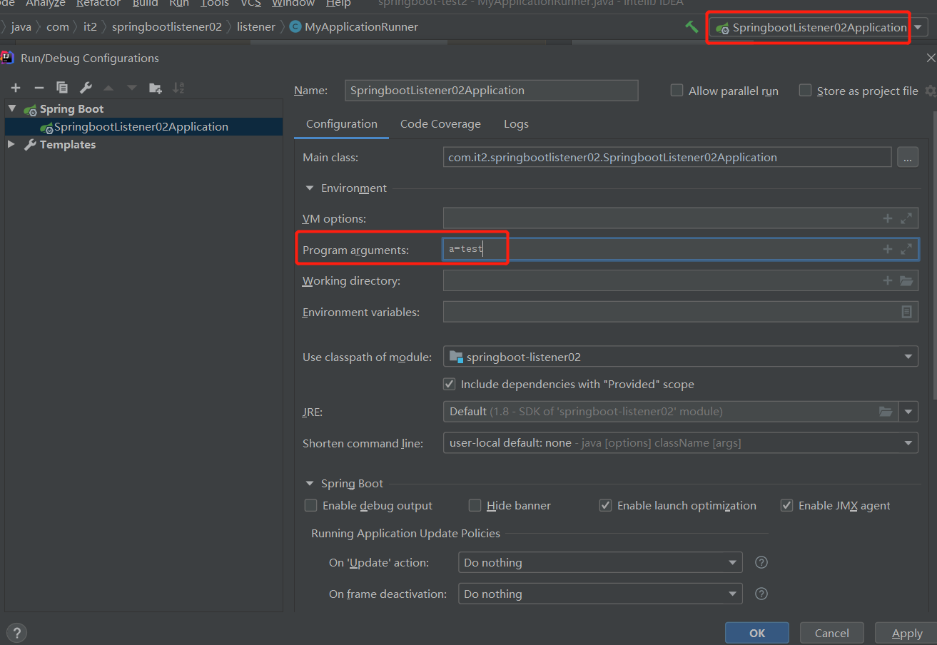Screen dimensions: 937x645
Task: Enable debug output checkbox
Action: [x=310, y=505]
